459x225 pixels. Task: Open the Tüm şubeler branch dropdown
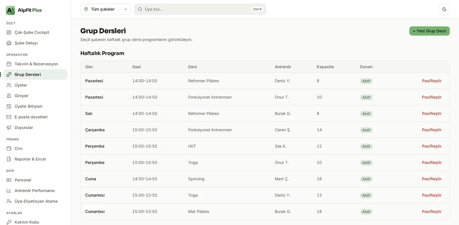[x=106, y=9]
